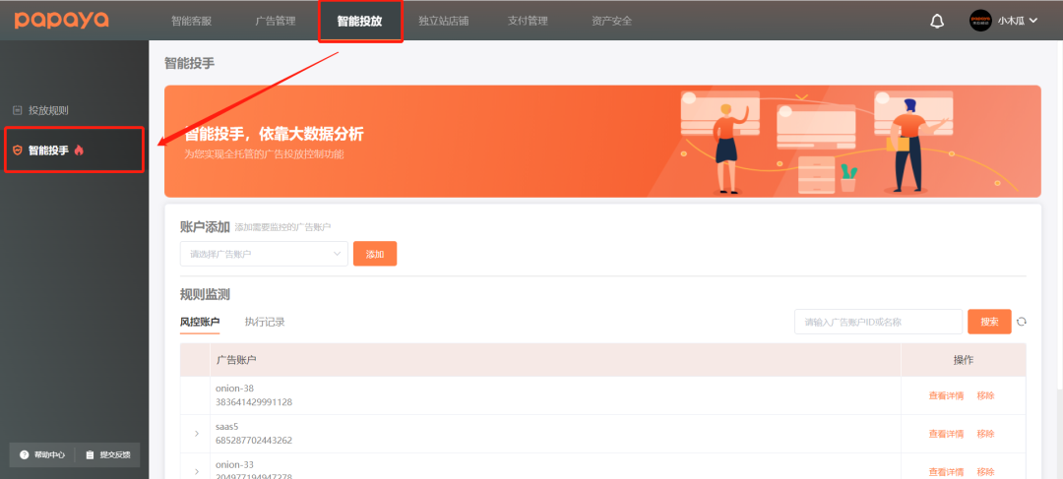Click the onion-38 account name

234,389
